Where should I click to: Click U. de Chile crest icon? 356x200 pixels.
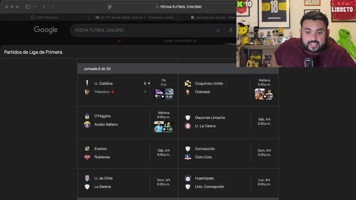pos(87,178)
